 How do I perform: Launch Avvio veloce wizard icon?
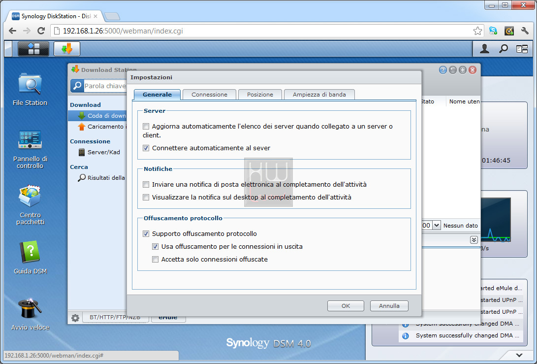click(30, 314)
